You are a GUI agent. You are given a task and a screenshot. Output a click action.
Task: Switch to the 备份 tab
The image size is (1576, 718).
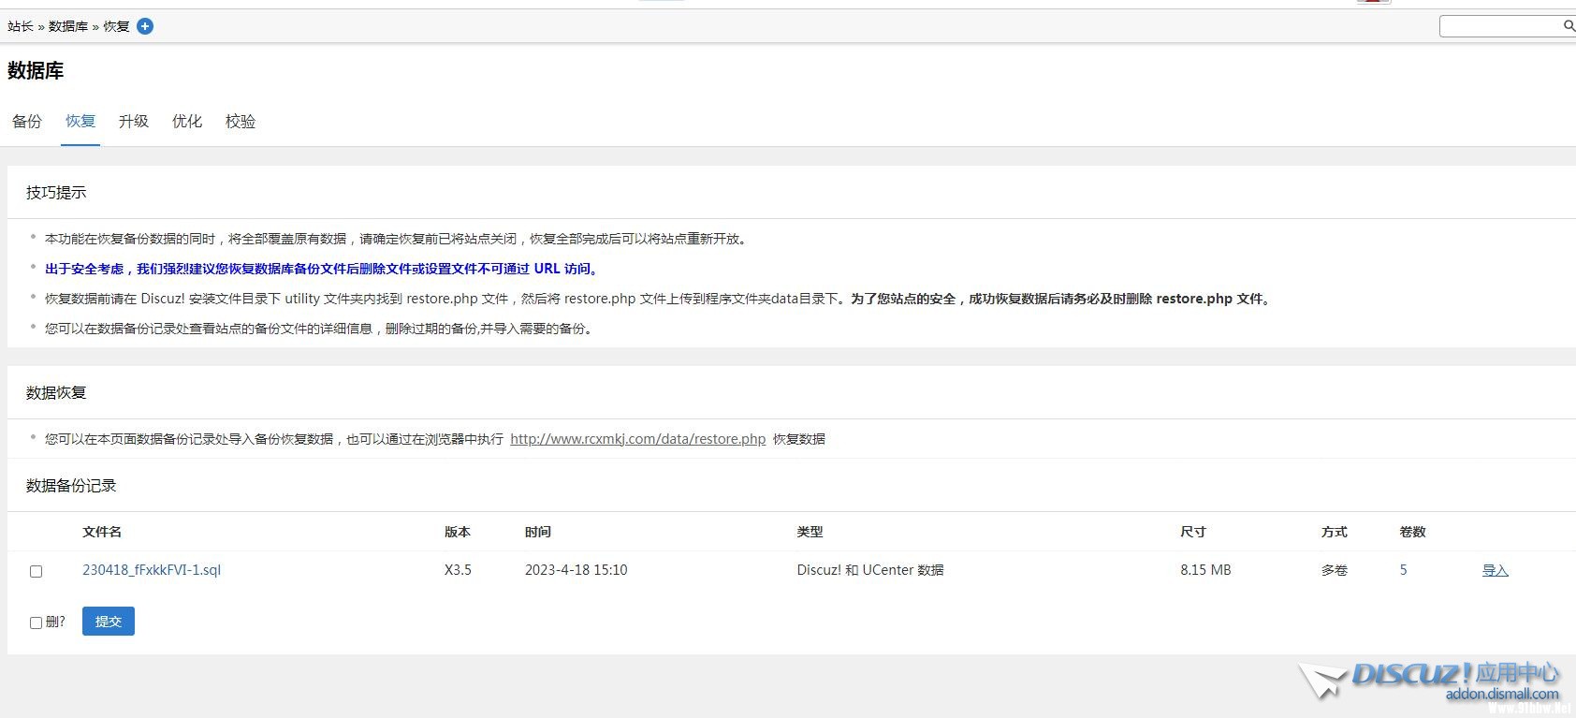(x=27, y=121)
